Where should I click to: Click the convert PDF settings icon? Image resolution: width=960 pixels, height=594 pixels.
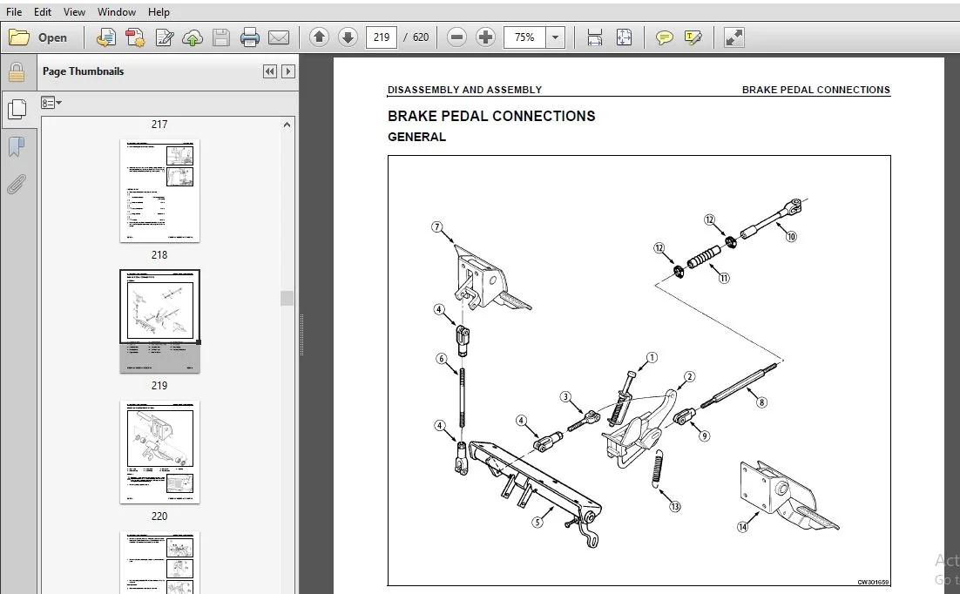coord(135,37)
